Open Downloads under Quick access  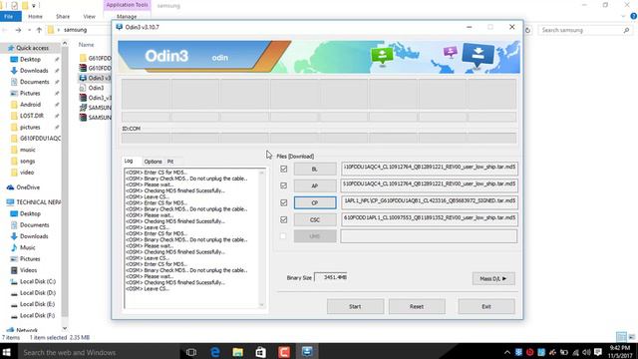(x=34, y=71)
